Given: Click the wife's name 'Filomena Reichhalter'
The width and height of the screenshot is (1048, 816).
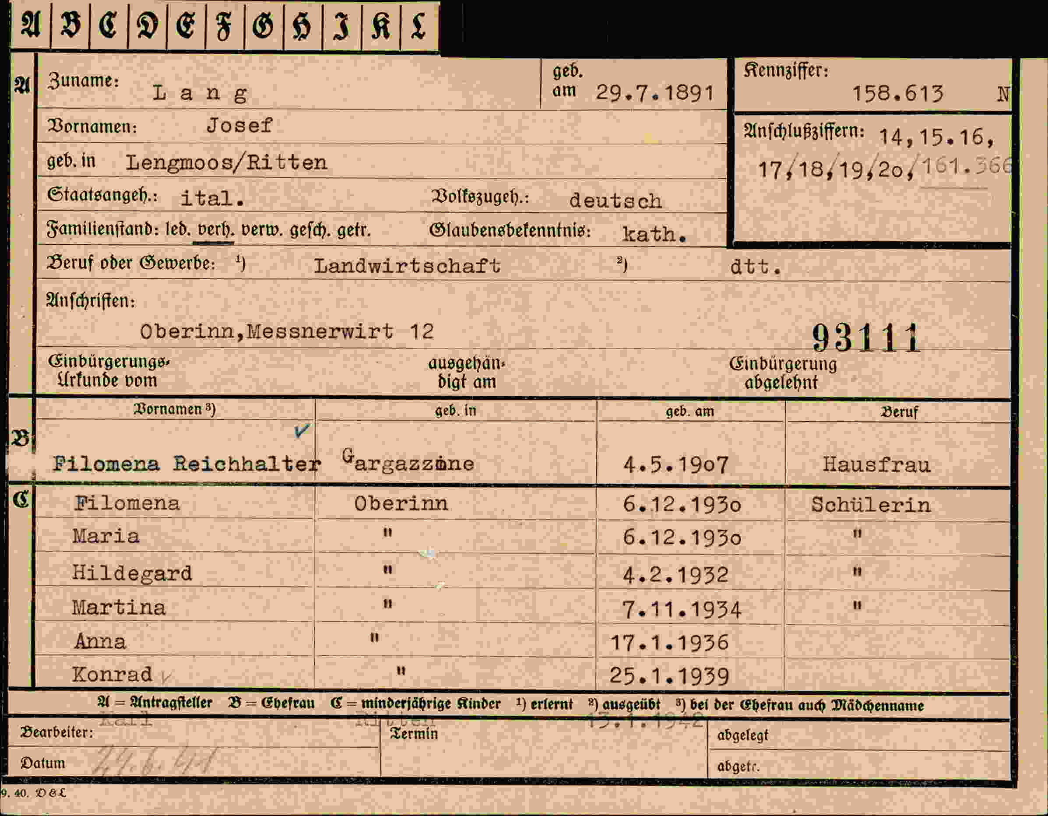Looking at the screenshot, I should coord(187,464).
